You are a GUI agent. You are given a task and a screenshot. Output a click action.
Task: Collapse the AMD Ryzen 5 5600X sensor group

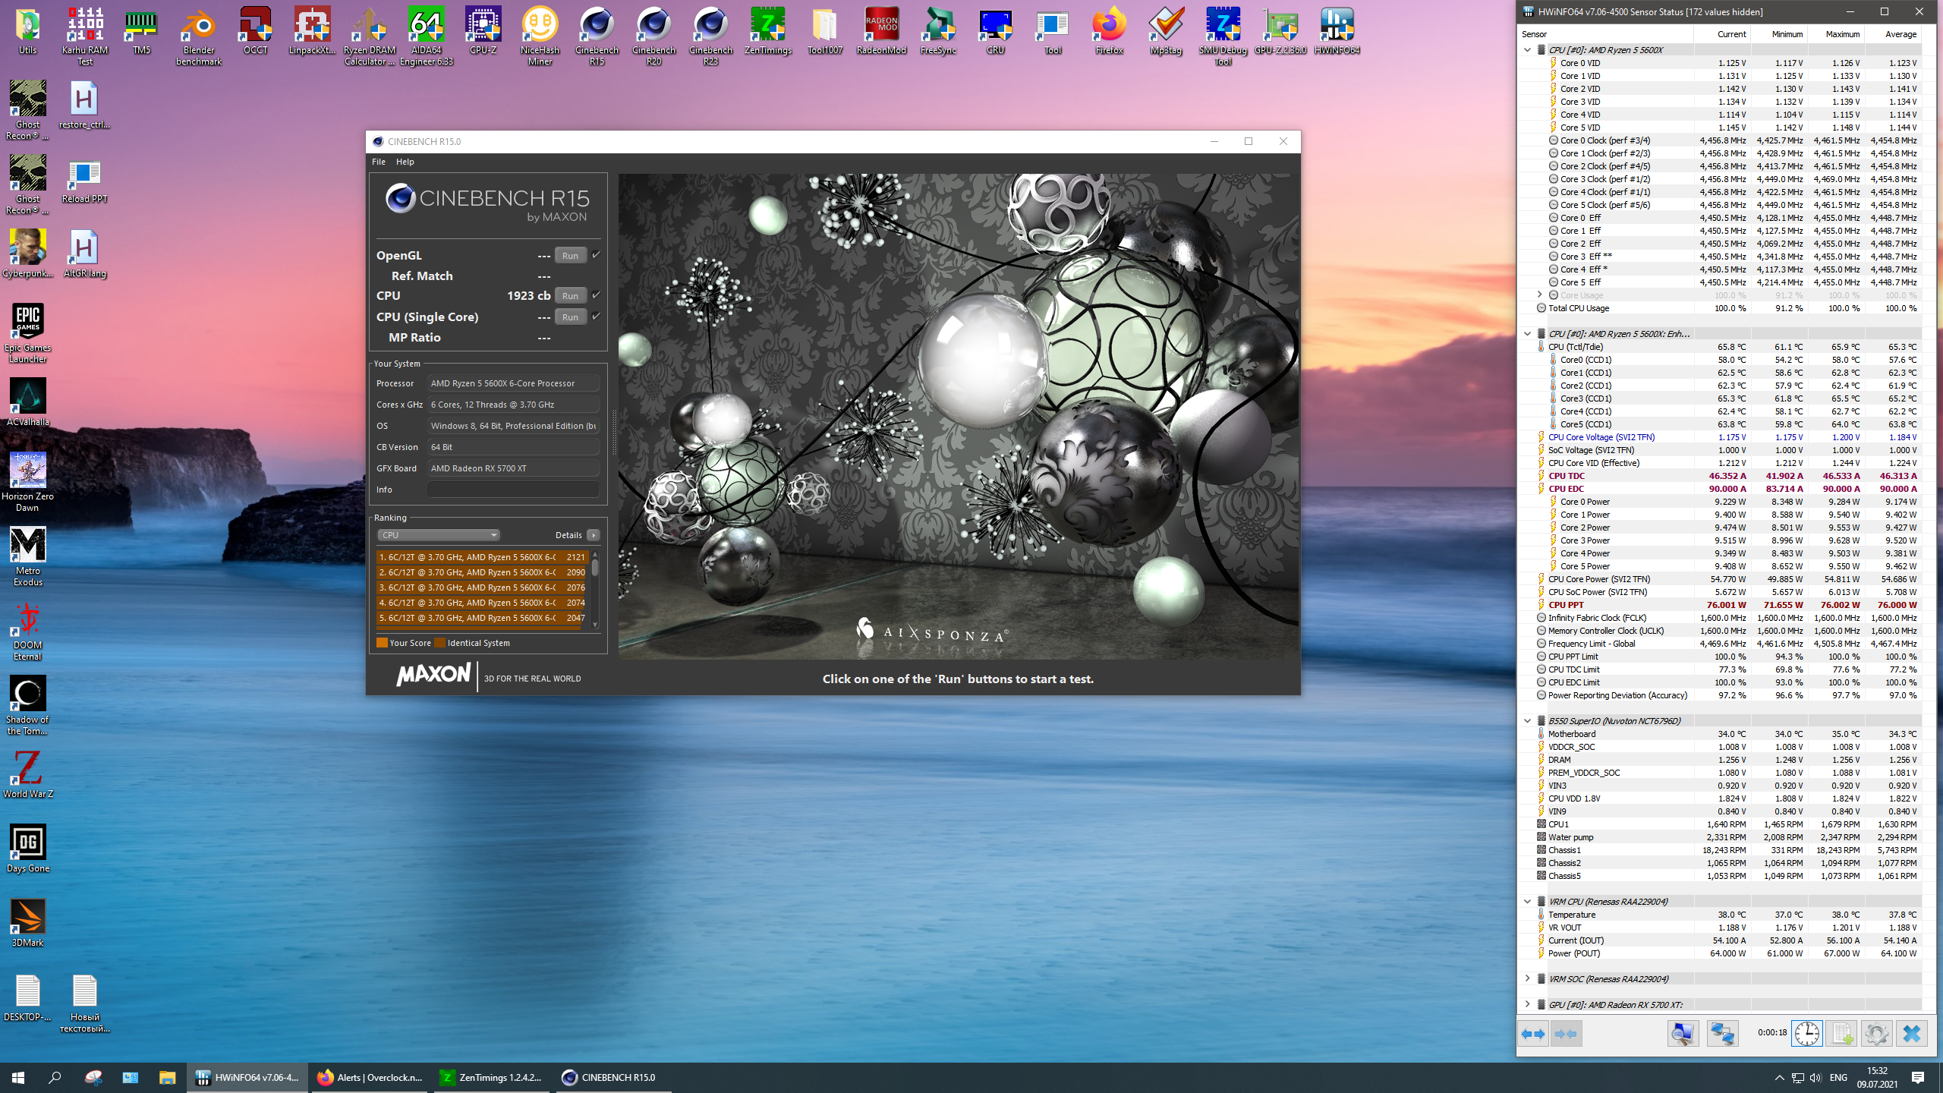click(1527, 50)
